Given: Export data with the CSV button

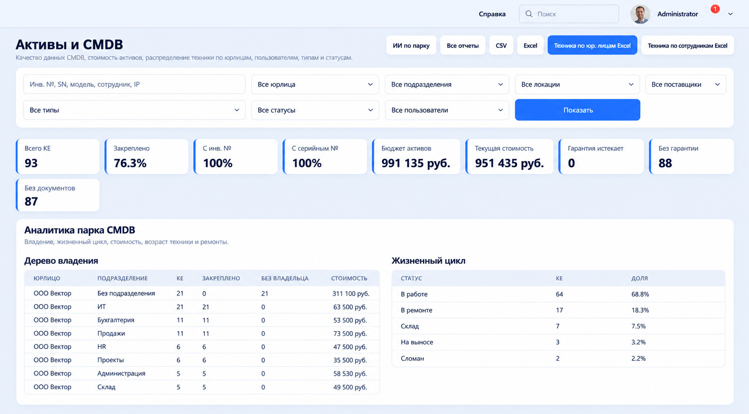Looking at the screenshot, I should click(x=501, y=45).
